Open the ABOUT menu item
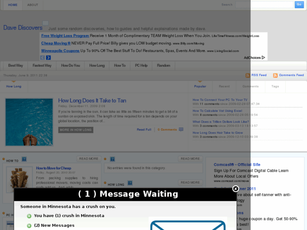 coord(33,5)
